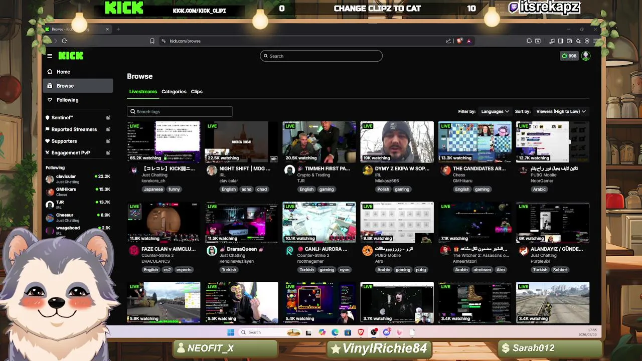Open external link icon beside Sentinel
The image size is (642, 361).
tap(108, 118)
